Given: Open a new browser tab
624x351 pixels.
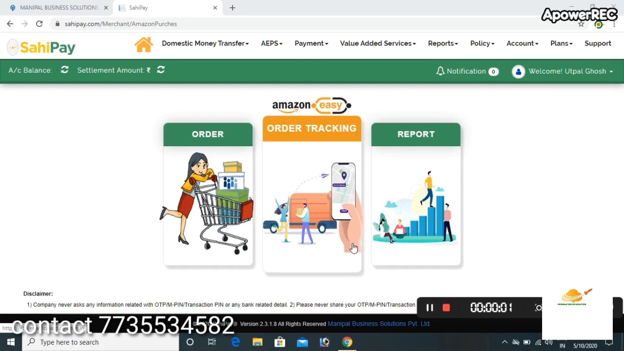Looking at the screenshot, I should (x=233, y=8).
